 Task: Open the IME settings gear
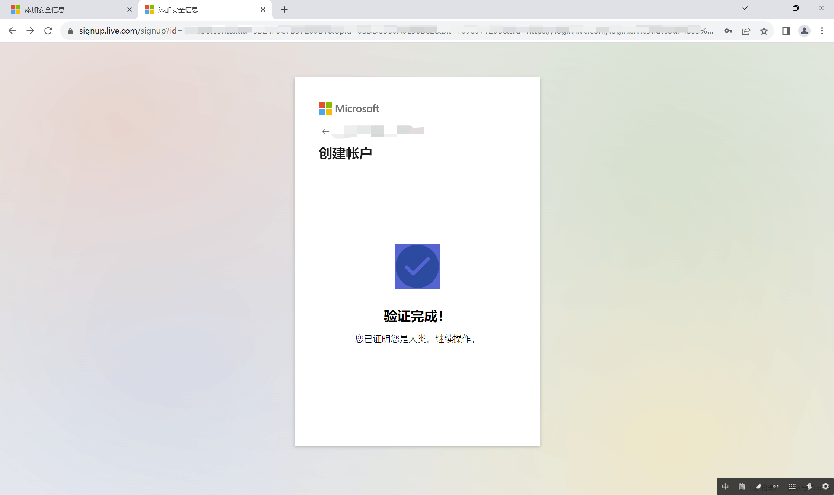826,486
